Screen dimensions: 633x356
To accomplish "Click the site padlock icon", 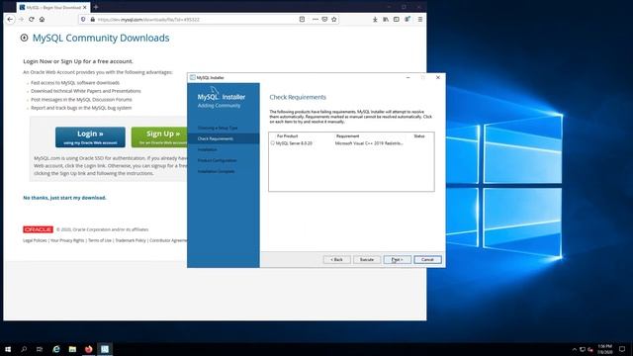I will click(92, 19).
